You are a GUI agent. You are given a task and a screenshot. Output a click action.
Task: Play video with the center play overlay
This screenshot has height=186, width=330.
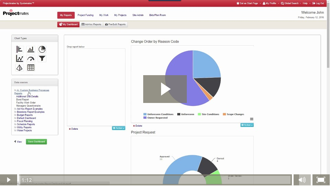[x=165, y=89]
